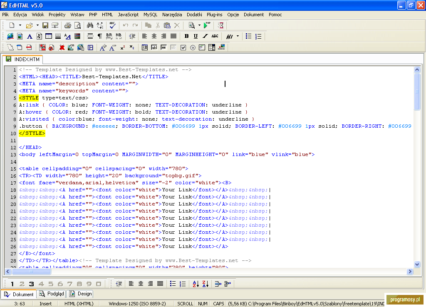The image size is (426, 307).
Task: Run the PHP script with the green arrow
Action: coord(207,25)
